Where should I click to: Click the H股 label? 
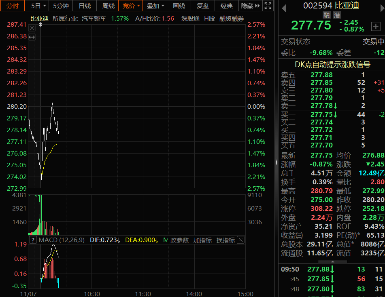[209, 19]
